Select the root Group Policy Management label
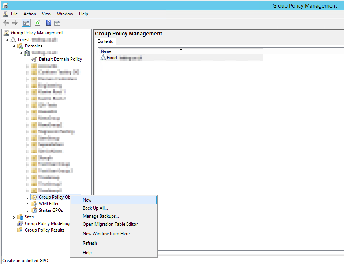The image size is (344, 264). (x=37, y=33)
